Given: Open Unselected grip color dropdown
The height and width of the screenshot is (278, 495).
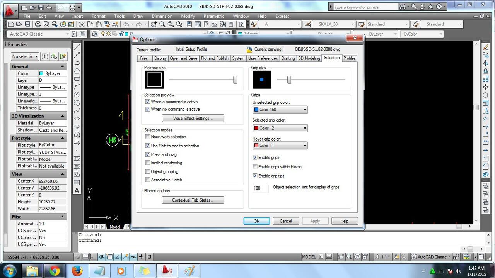Looking at the screenshot, I should (x=280, y=110).
